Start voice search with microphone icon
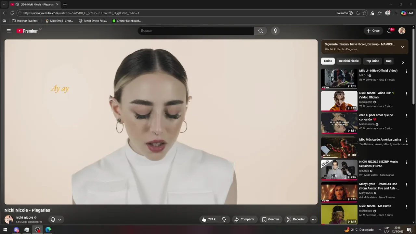This screenshot has height=234, width=416. (275, 31)
